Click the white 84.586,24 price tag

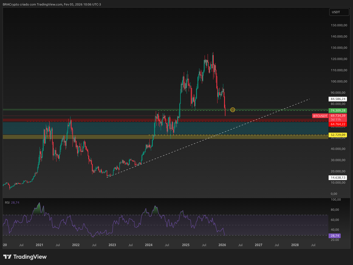click(x=338, y=99)
